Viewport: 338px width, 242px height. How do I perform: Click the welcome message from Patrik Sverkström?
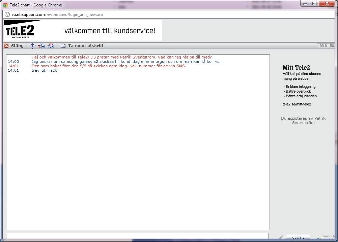121,57
